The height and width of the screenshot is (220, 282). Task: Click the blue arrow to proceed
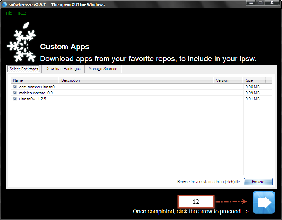(264, 202)
